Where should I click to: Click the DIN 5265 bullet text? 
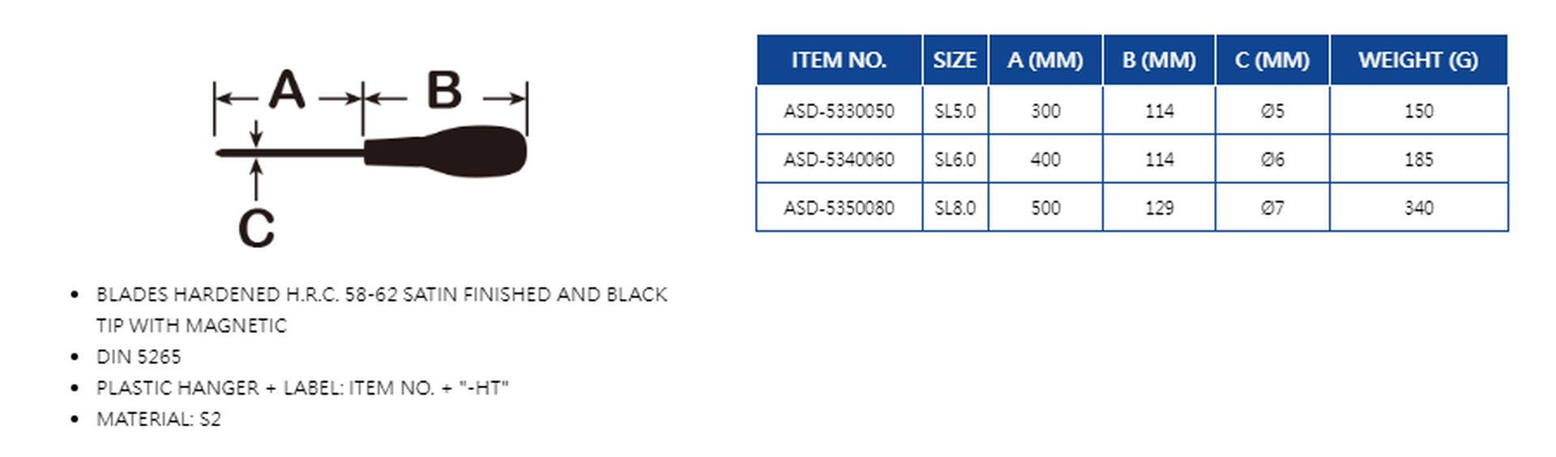pyautogui.click(x=139, y=357)
